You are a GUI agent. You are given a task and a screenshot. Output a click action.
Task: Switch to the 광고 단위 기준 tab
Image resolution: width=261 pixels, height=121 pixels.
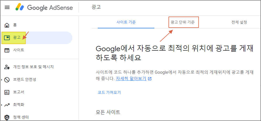pos(183,22)
